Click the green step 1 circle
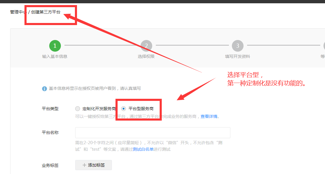The width and height of the screenshot is (325, 174). [x=55, y=46]
